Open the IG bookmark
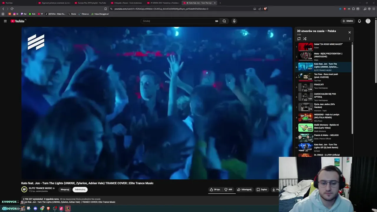 (x=16, y=14)
